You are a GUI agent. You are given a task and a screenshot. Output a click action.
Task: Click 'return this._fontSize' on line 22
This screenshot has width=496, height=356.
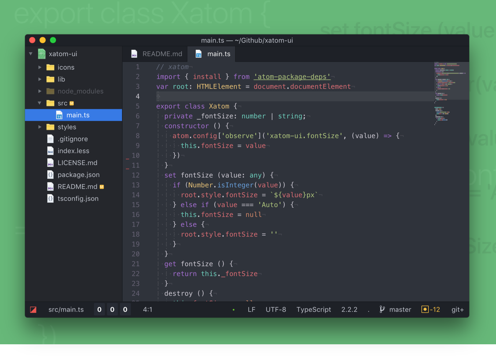215,274
